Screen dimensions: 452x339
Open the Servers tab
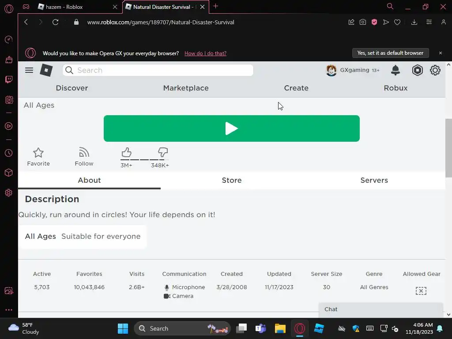(374, 181)
